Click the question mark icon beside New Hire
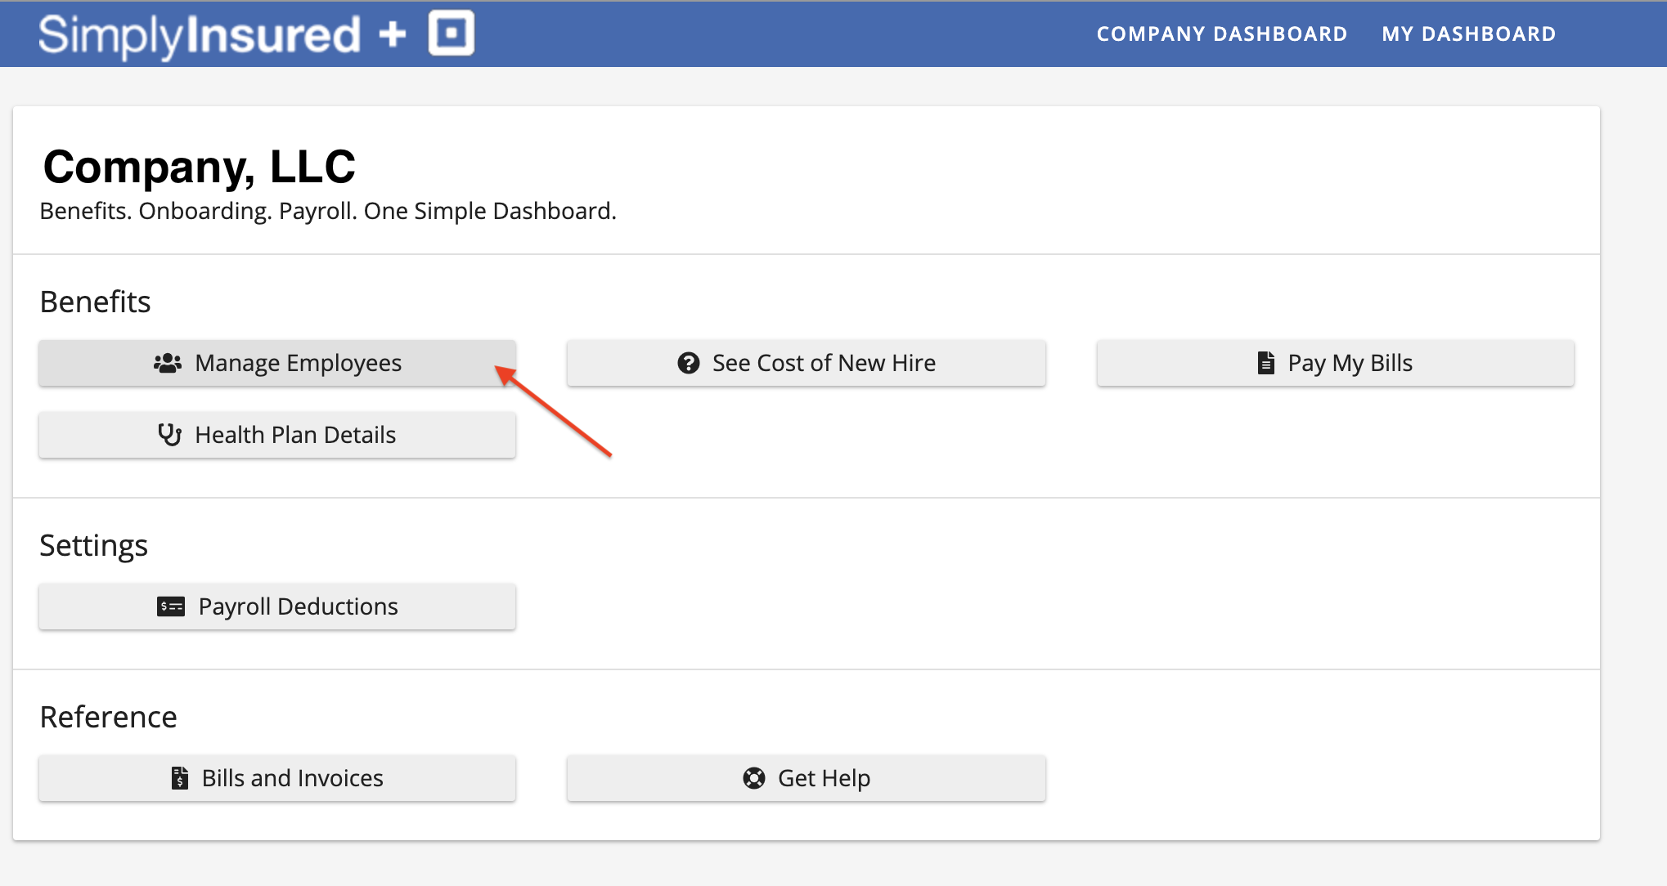The height and width of the screenshot is (886, 1667). coord(689,363)
